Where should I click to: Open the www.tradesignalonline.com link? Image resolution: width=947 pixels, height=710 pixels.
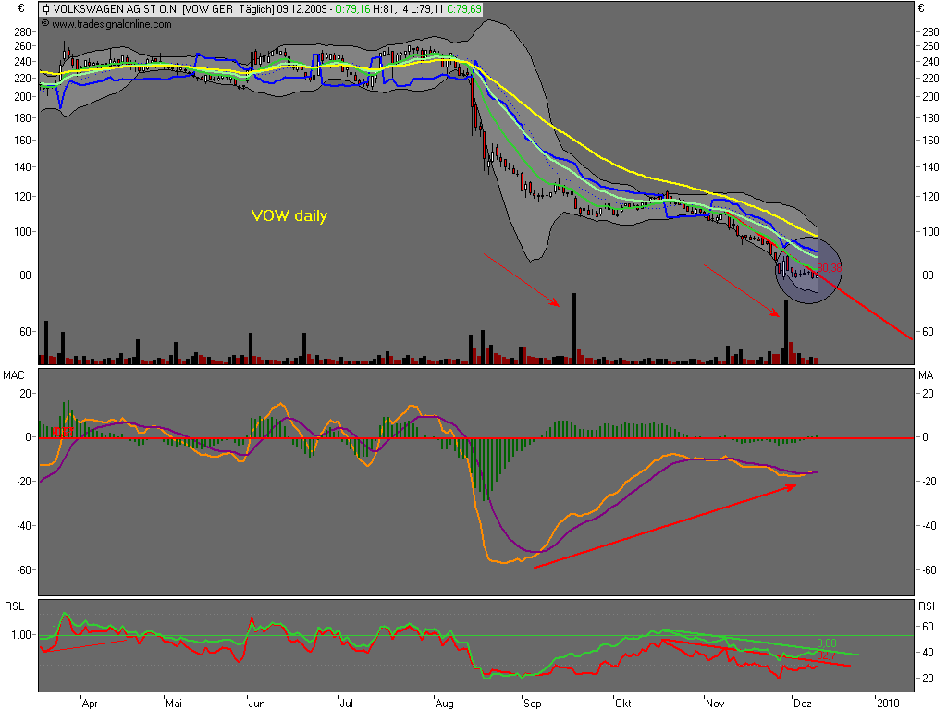coord(111,24)
